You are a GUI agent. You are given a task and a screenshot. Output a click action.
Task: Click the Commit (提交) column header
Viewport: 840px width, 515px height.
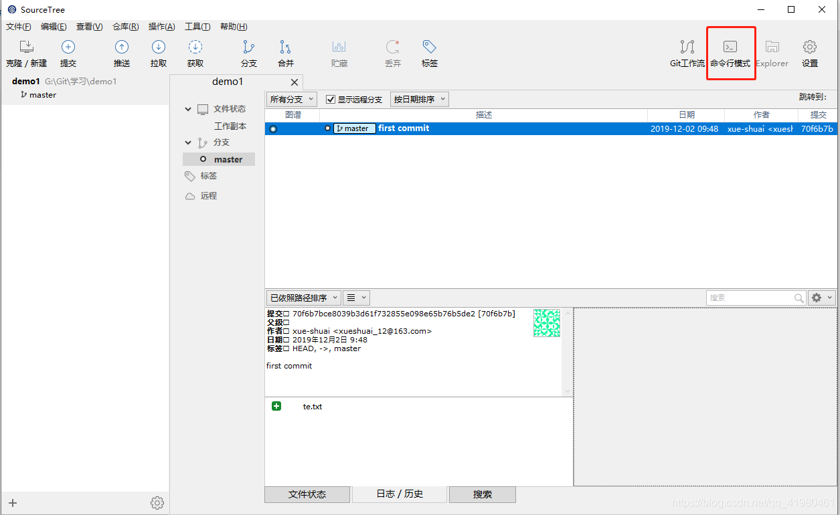coord(819,115)
